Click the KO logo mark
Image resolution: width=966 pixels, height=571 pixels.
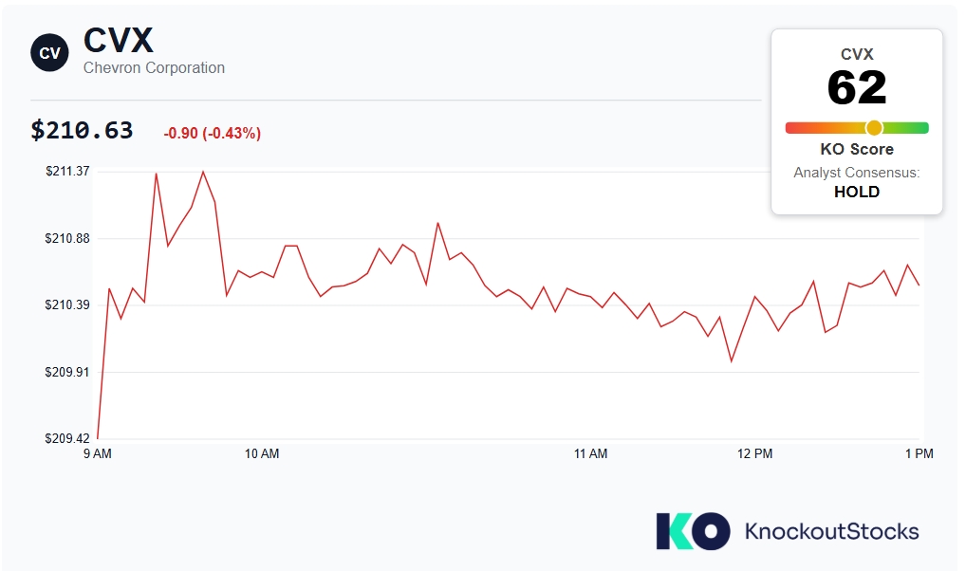click(693, 531)
